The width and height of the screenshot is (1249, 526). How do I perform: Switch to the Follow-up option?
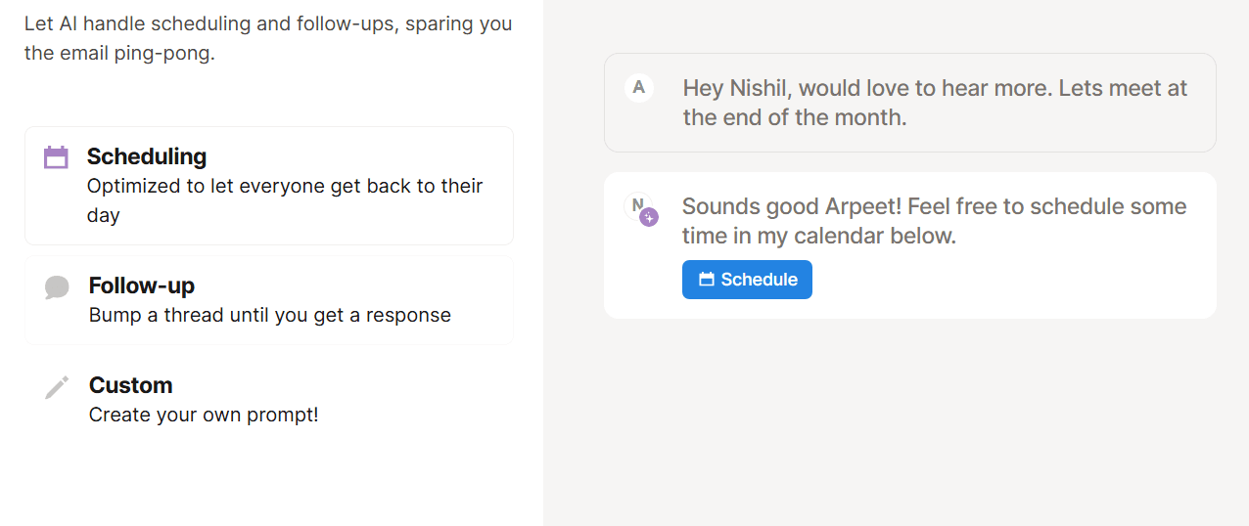click(142, 285)
